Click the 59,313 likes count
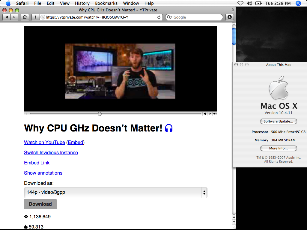The height and width of the screenshot is (230, 307). click(x=36, y=227)
